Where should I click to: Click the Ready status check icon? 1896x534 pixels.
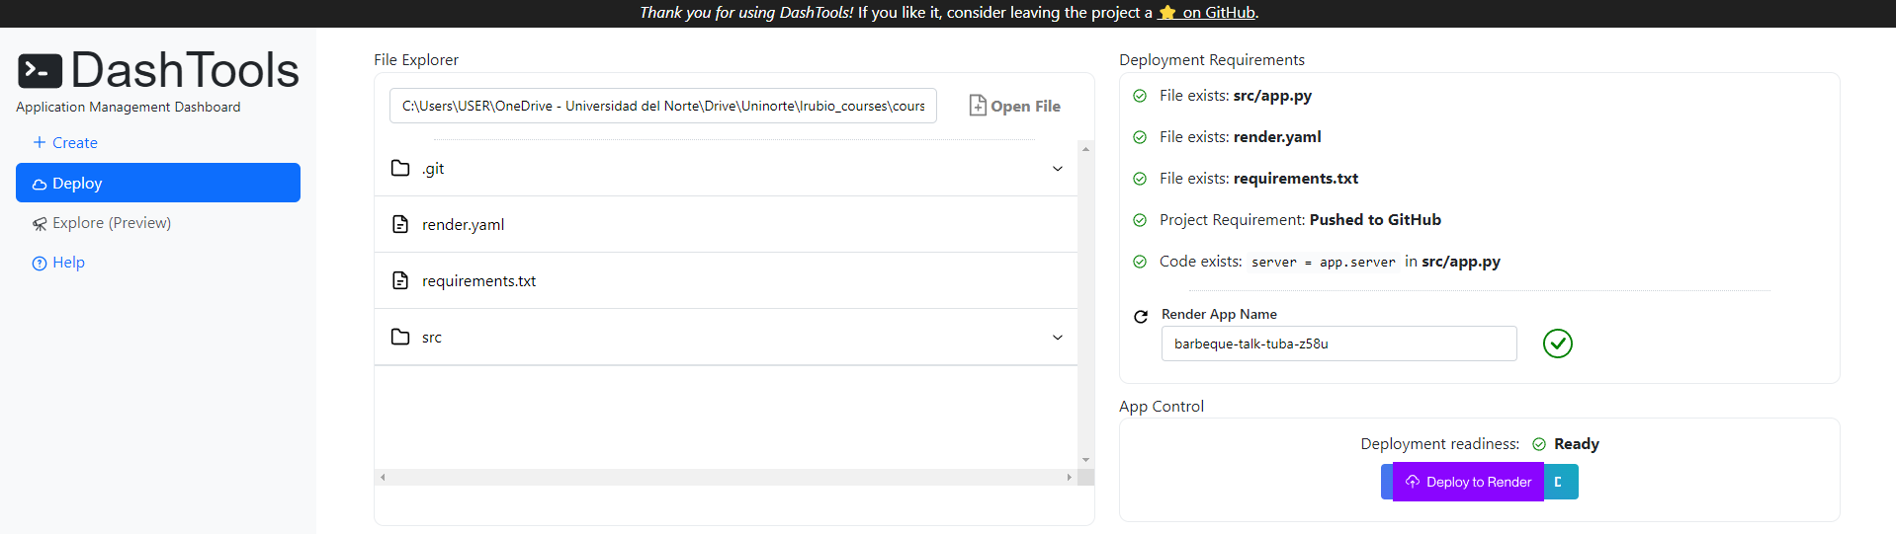(1539, 444)
